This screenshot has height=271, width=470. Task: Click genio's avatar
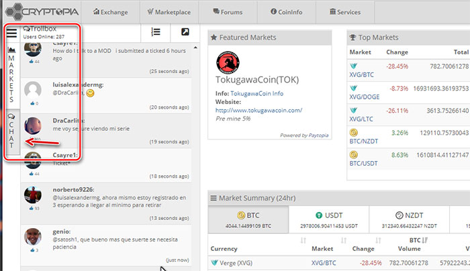coord(33,237)
